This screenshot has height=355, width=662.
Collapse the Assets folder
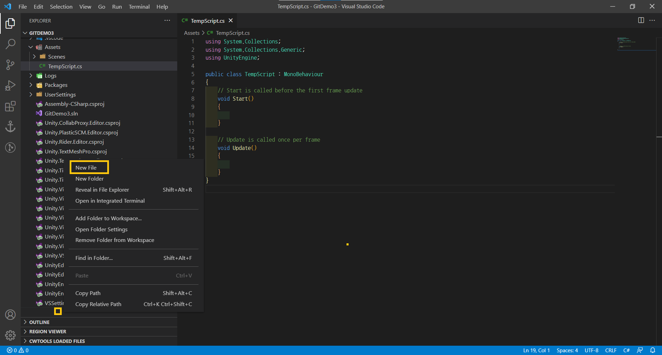pos(31,47)
